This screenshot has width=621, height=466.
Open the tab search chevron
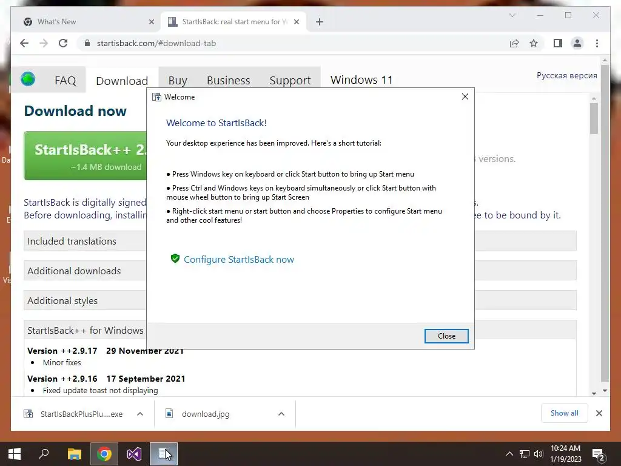click(512, 15)
